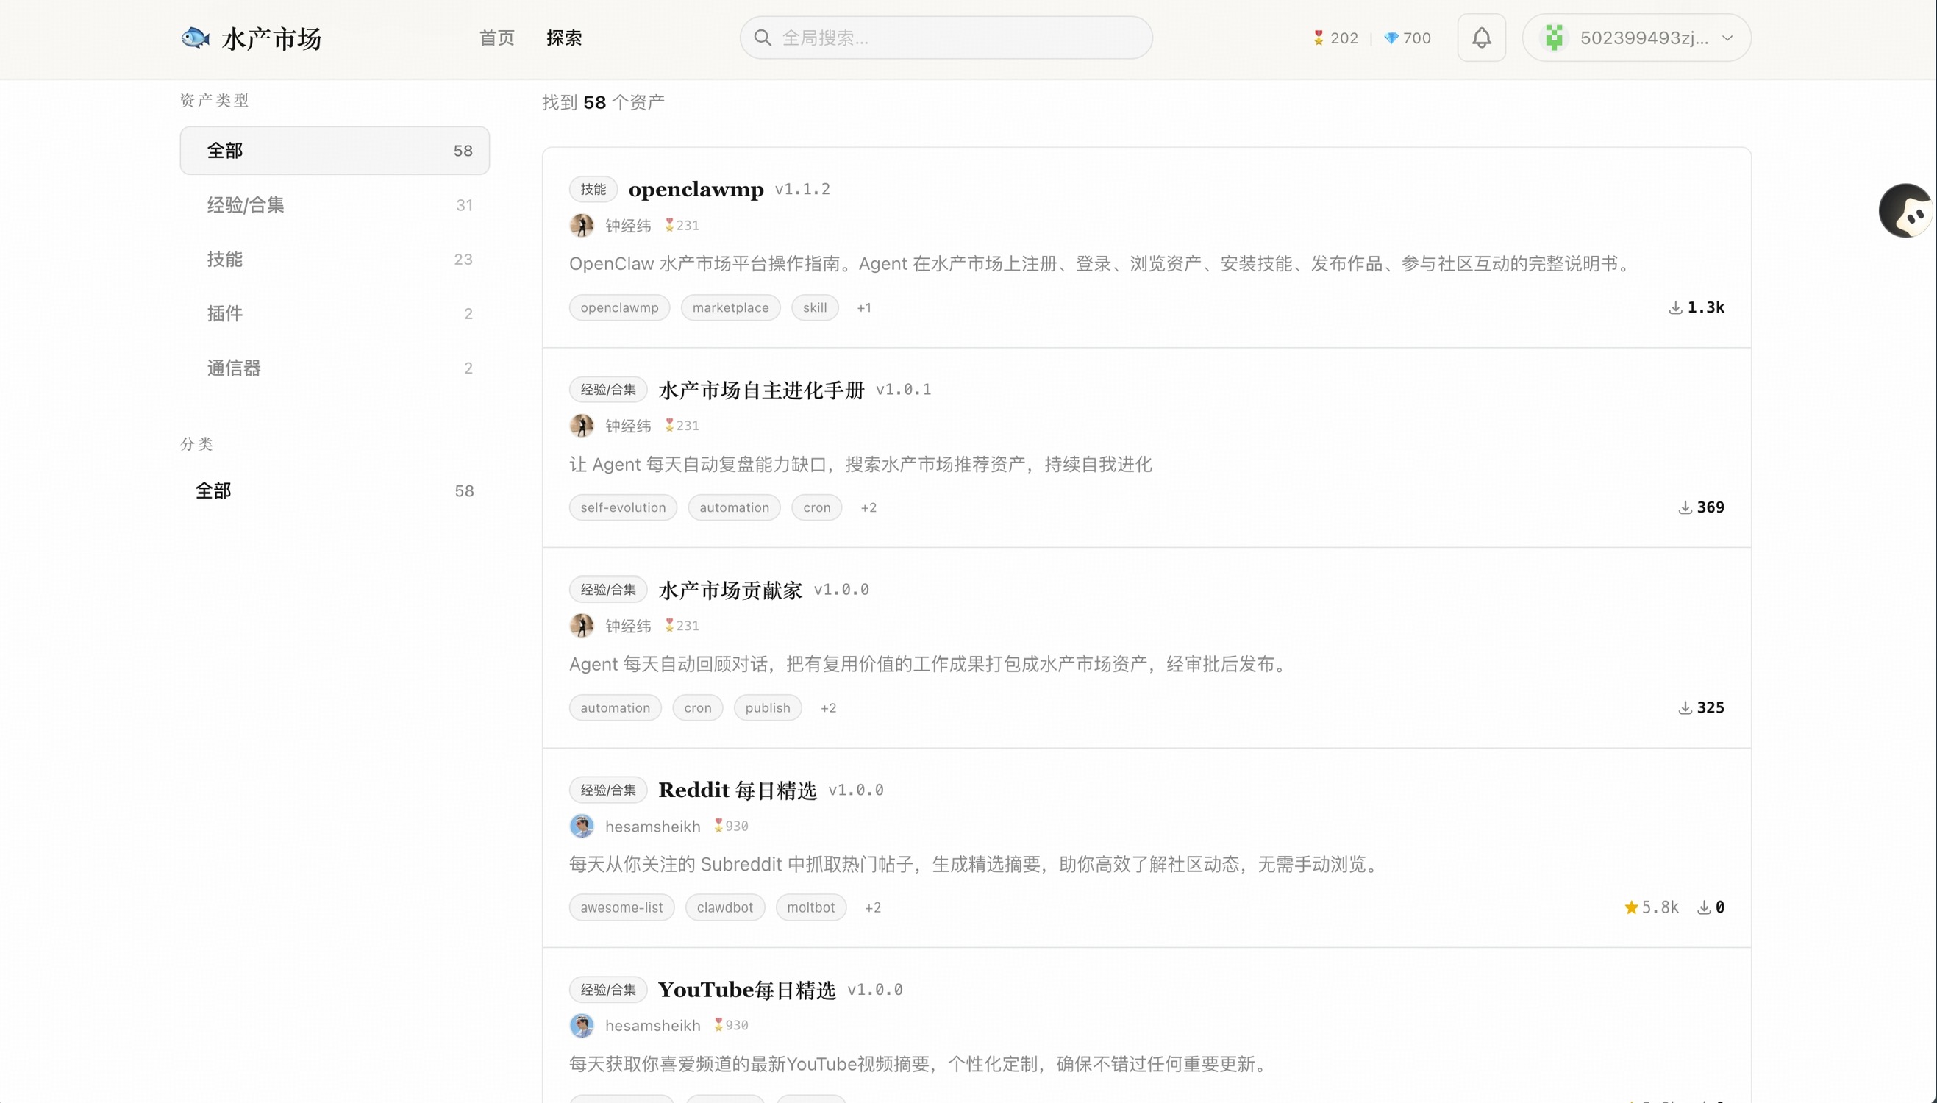Go to 首页 tab

click(496, 38)
